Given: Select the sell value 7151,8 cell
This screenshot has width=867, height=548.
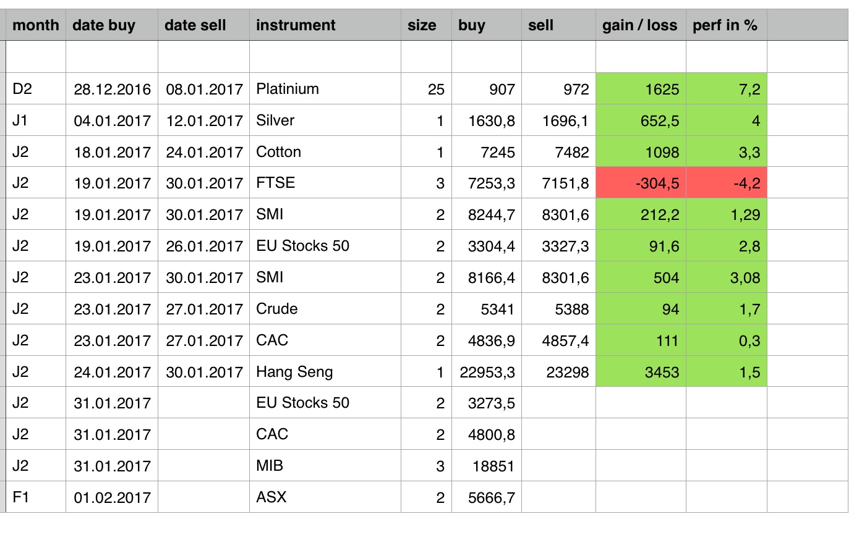Looking at the screenshot, I should (x=558, y=183).
